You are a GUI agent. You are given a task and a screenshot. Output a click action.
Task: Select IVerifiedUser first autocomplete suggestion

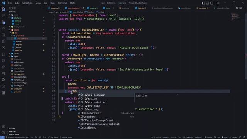coord(105,95)
